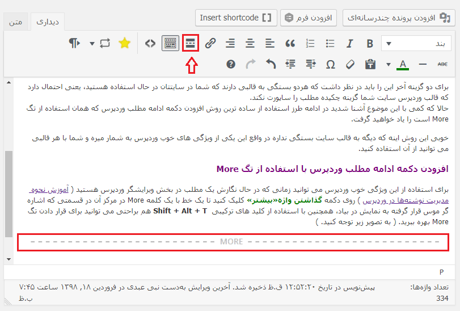
Task: Insert special character with Omega icon
Action: point(331,64)
